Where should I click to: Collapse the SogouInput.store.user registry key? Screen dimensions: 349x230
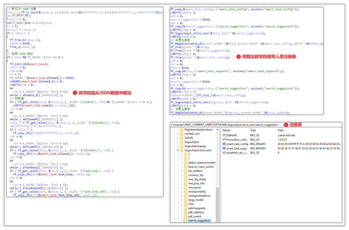point(177,150)
